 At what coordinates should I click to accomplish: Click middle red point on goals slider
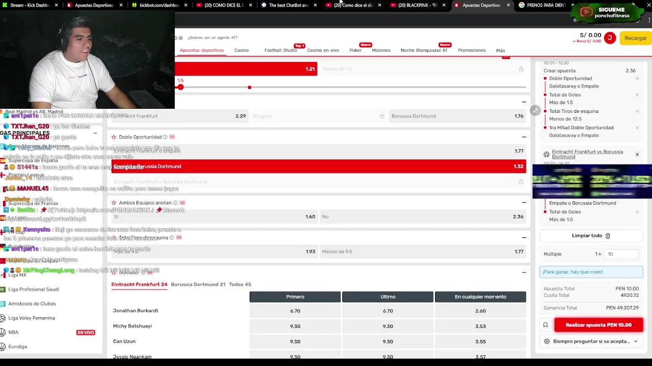point(250,87)
